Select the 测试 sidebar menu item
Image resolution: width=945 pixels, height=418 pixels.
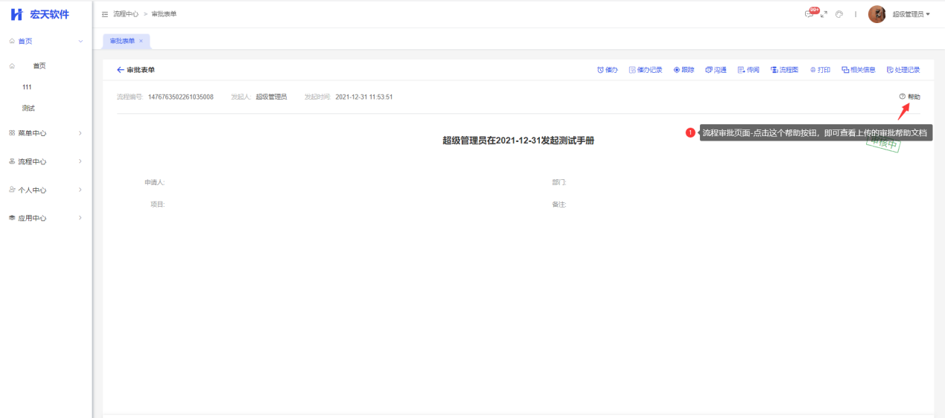point(28,108)
